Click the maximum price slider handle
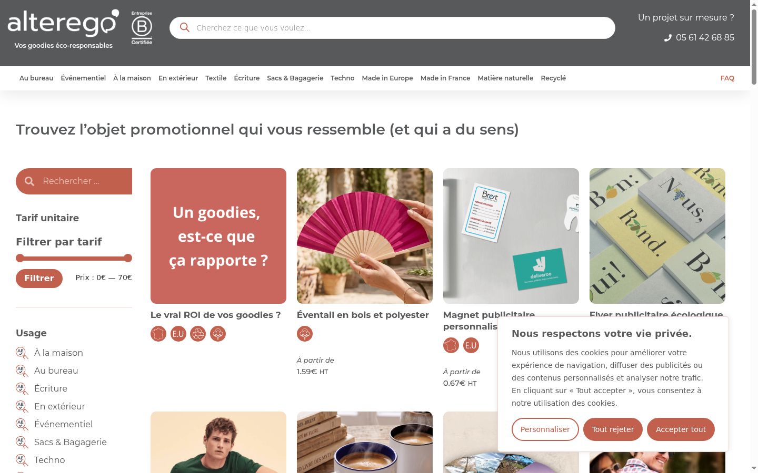This screenshot has width=758, height=473. coord(128,258)
